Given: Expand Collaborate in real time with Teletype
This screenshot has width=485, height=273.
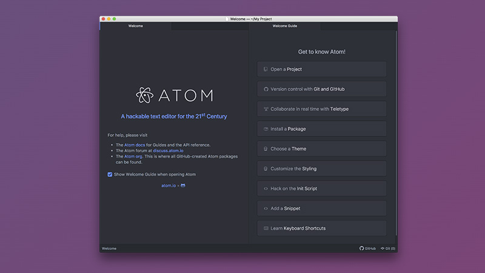Looking at the screenshot, I should (322, 109).
